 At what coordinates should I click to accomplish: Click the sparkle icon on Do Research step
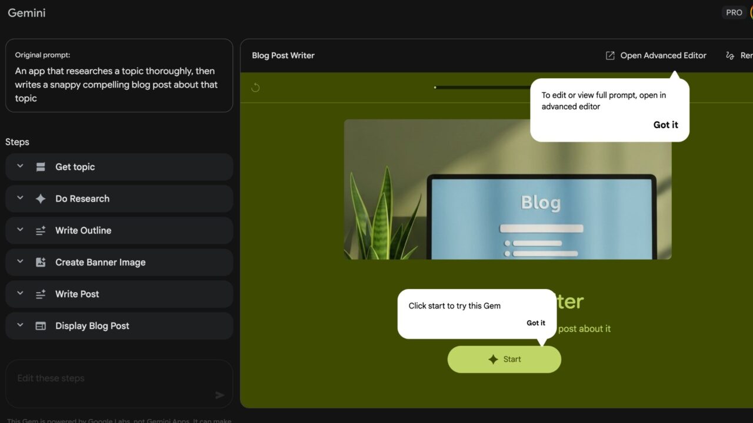coord(40,199)
